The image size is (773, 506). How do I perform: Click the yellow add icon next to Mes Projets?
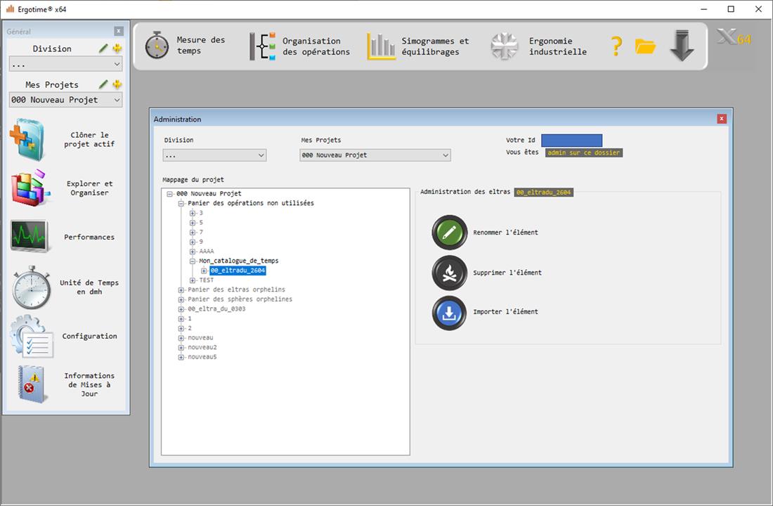(117, 84)
